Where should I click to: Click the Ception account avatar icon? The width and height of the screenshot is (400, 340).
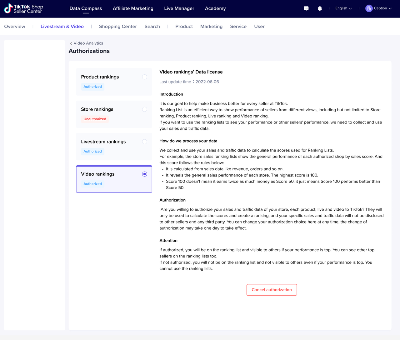coord(369,8)
